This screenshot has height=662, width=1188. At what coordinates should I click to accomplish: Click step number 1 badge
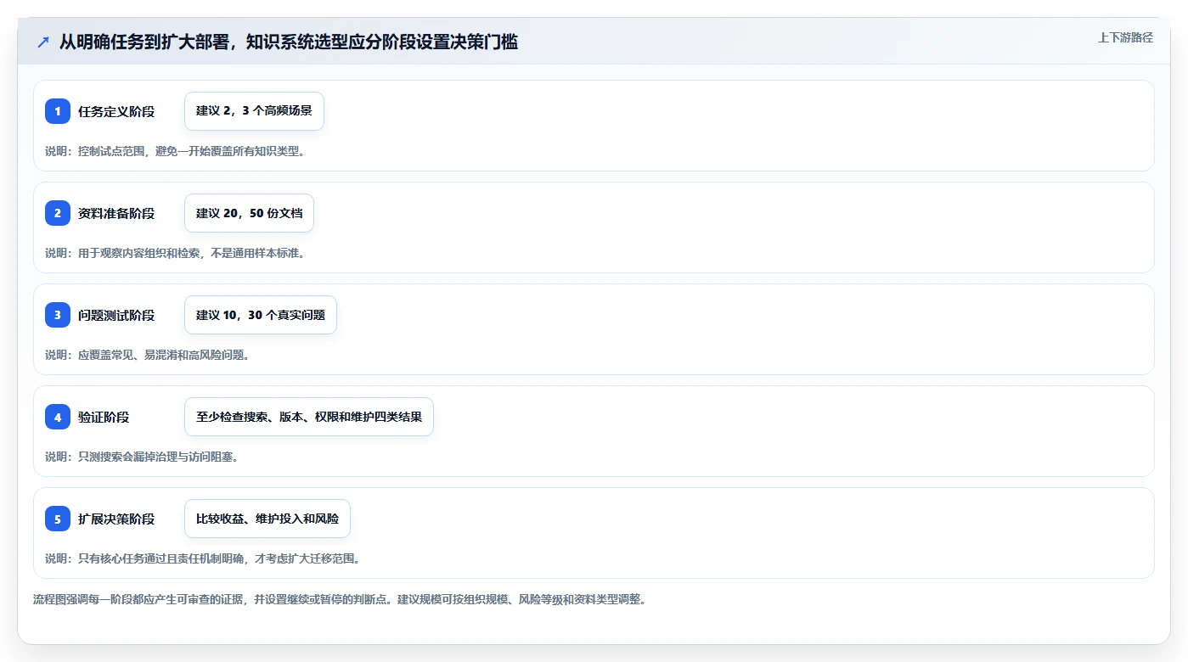coord(58,111)
